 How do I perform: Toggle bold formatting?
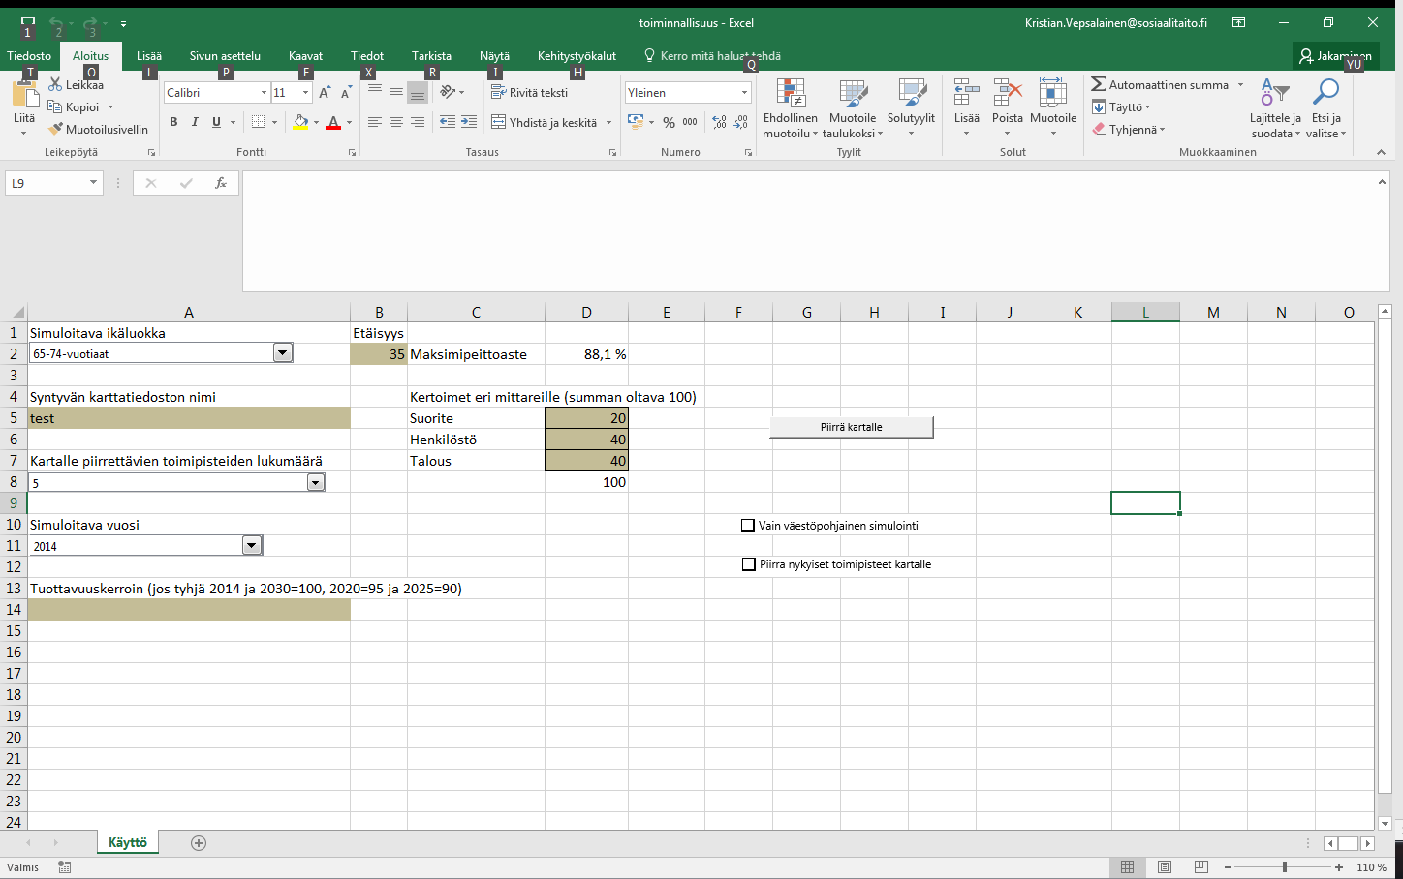tap(173, 122)
